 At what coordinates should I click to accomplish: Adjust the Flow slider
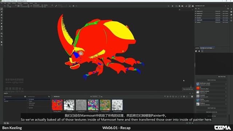[24, 7]
